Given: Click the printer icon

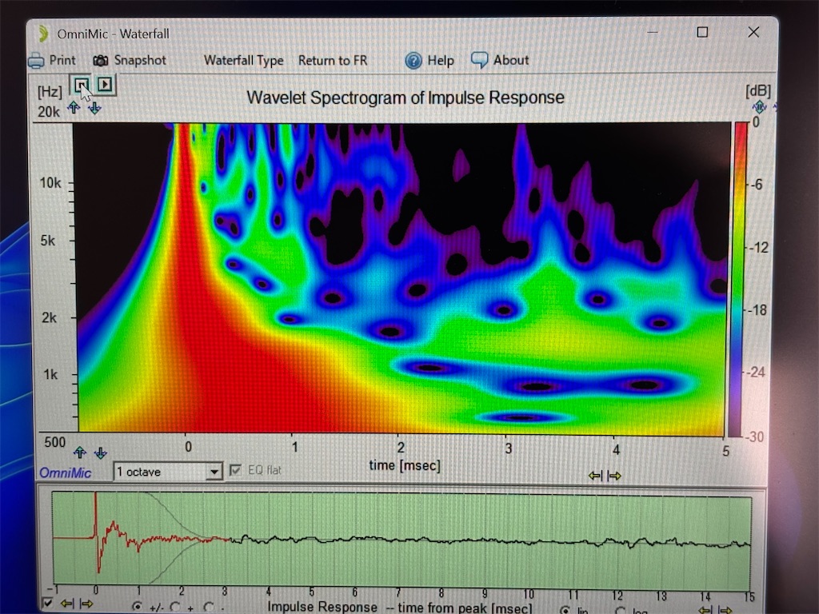Looking at the screenshot, I should [x=36, y=61].
